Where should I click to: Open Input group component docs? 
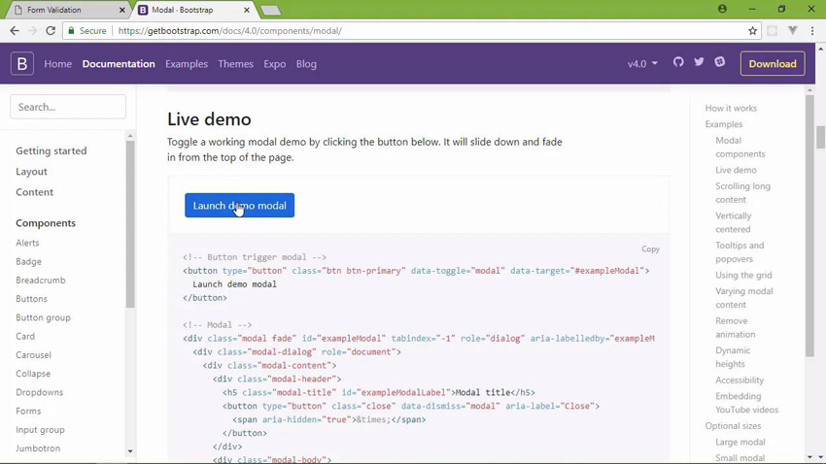[40, 429]
